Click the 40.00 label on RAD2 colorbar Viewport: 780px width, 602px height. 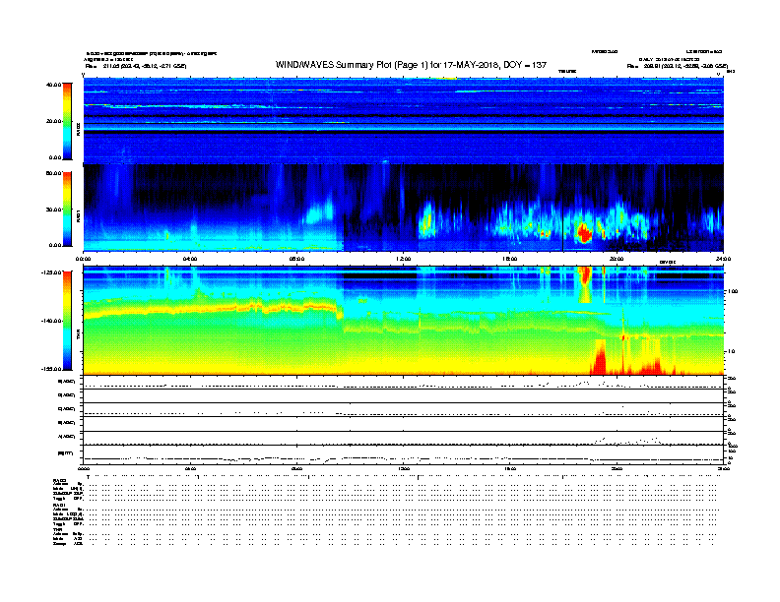(53, 85)
